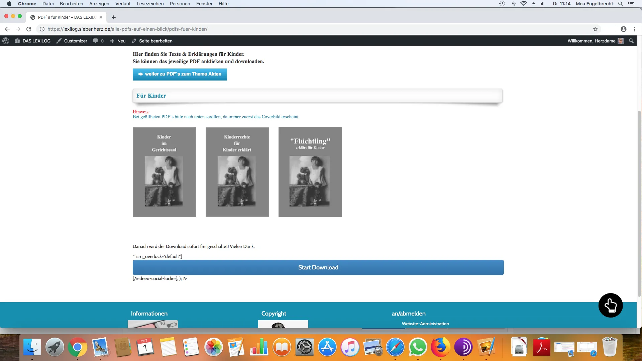
Task: Open Safari compass icon in the Dock
Action: (x=395, y=347)
